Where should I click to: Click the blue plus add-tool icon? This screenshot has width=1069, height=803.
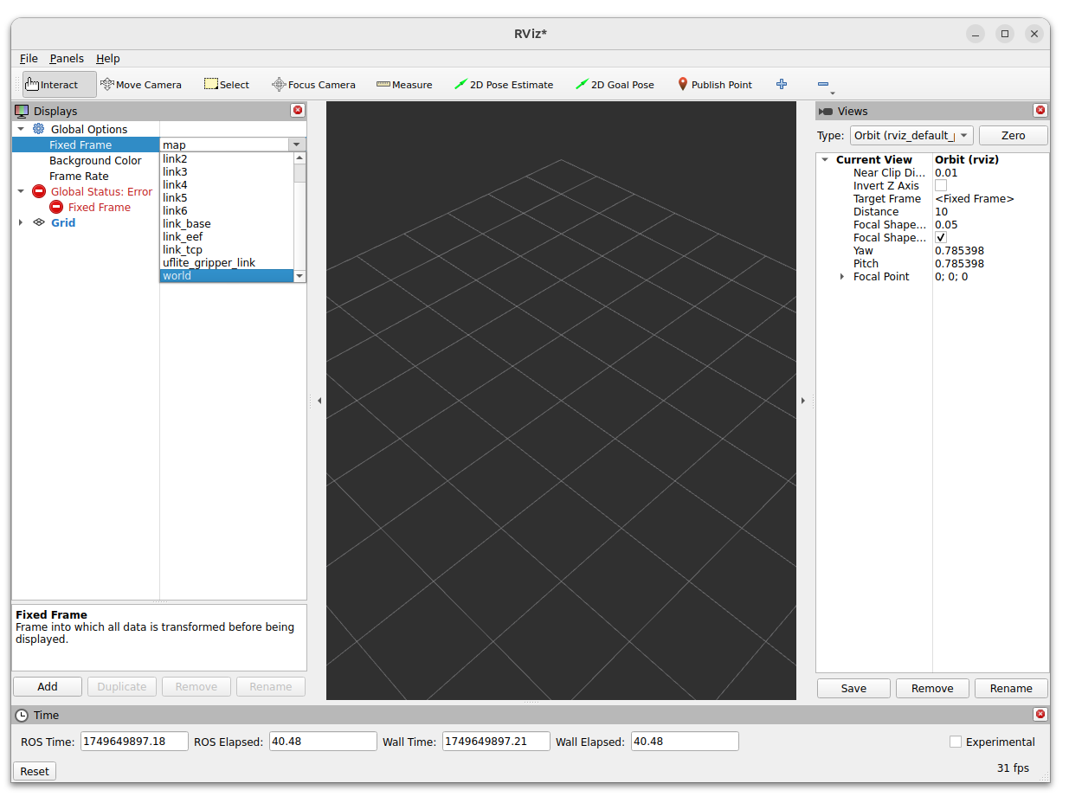pyautogui.click(x=782, y=84)
